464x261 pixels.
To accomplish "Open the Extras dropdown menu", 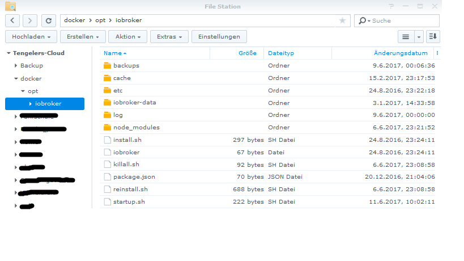I will 169,37.
